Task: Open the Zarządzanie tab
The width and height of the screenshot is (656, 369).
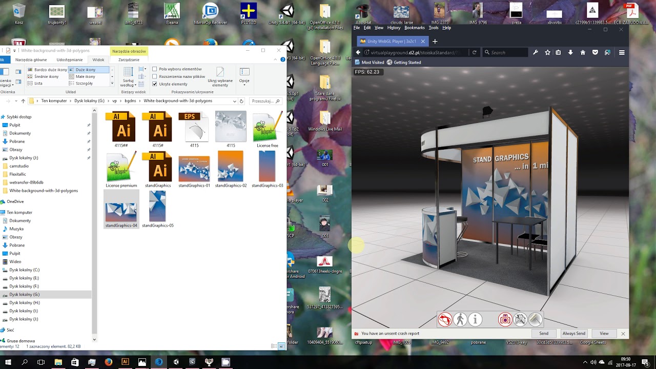Action: pos(129,59)
